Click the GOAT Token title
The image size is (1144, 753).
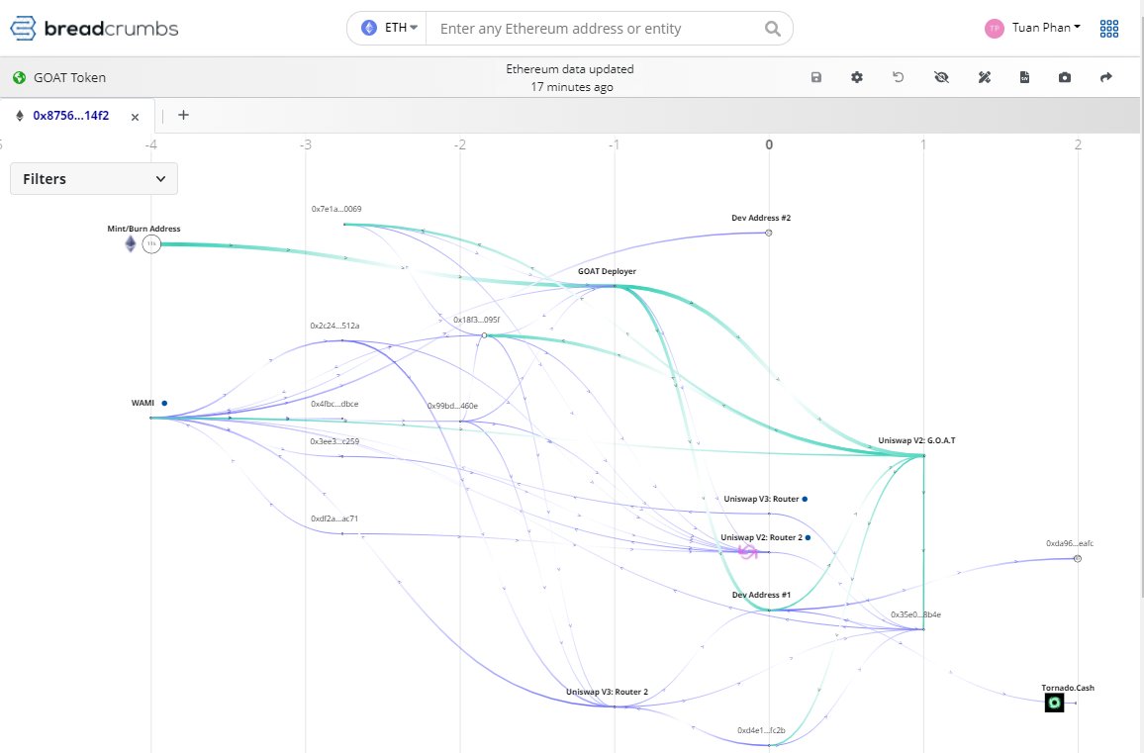pos(70,77)
